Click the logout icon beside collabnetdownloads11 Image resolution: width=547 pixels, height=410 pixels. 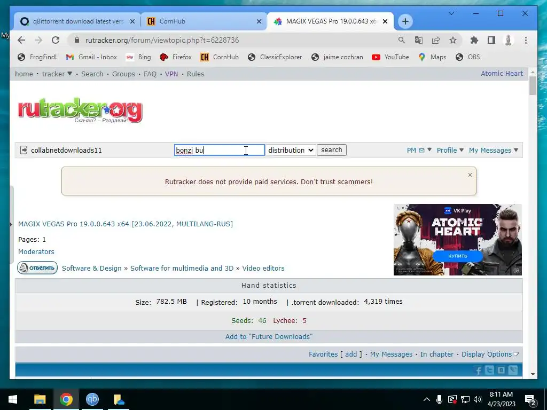click(x=24, y=150)
